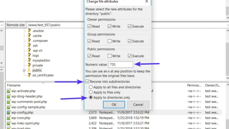Expand the public folder tree node
Image resolution: width=229 pixels, height=129 pixels.
tap(24, 70)
